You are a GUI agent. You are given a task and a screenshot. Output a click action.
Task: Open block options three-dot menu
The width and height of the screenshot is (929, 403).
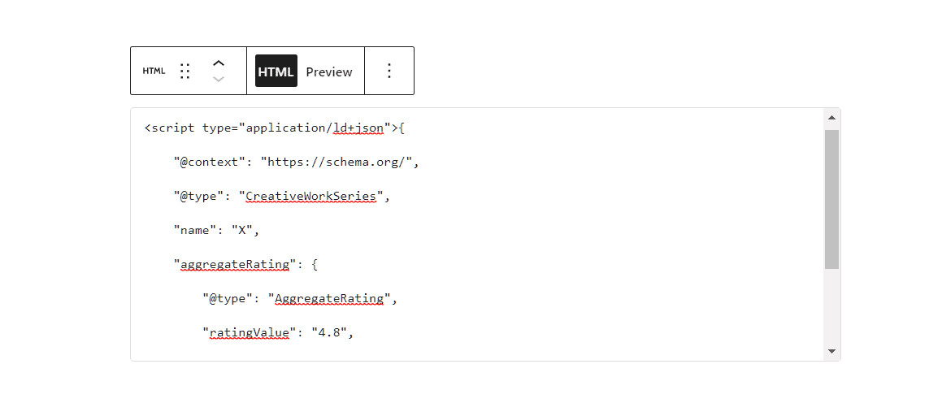(389, 71)
